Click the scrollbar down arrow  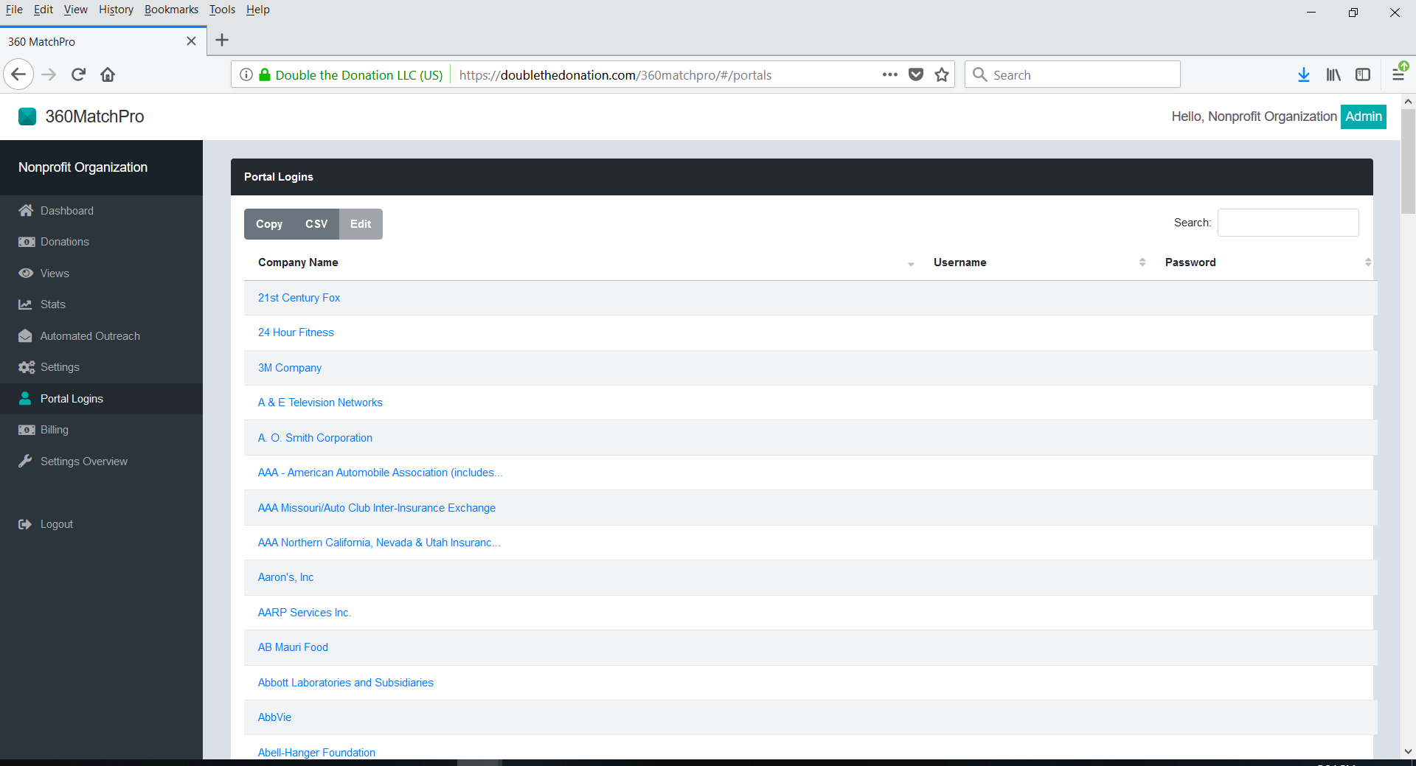[1408, 752]
